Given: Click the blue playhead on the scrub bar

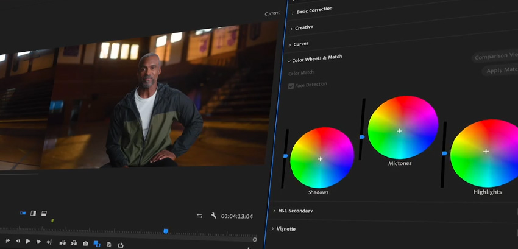Looking at the screenshot, I should 166,231.
